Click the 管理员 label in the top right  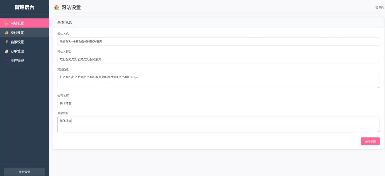379,7
